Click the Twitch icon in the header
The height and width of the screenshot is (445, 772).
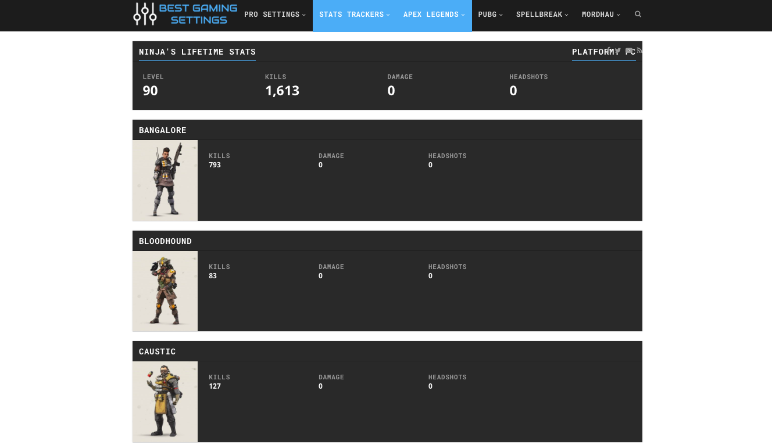[x=628, y=51]
